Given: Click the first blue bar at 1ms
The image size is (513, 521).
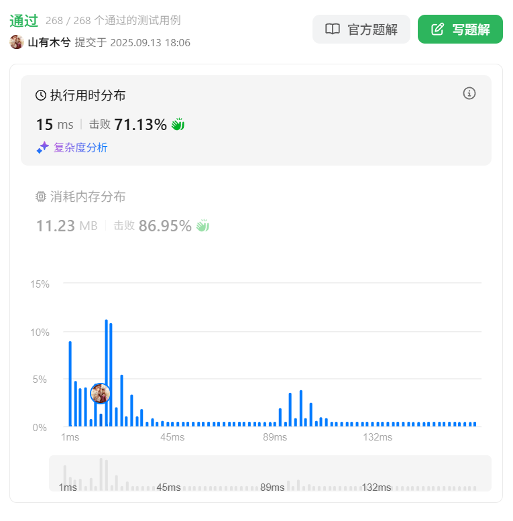Looking at the screenshot, I should click(70, 384).
